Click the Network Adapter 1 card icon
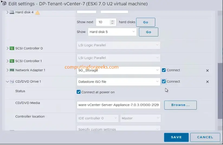 click(x=12, y=70)
